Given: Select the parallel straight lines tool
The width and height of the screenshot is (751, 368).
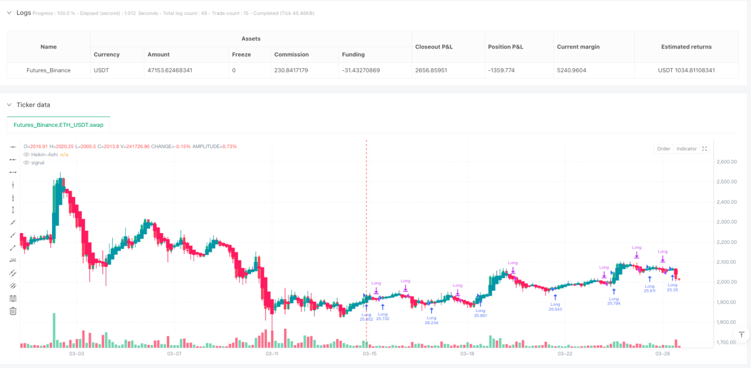Looking at the screenshot, I should pos(13,273).
